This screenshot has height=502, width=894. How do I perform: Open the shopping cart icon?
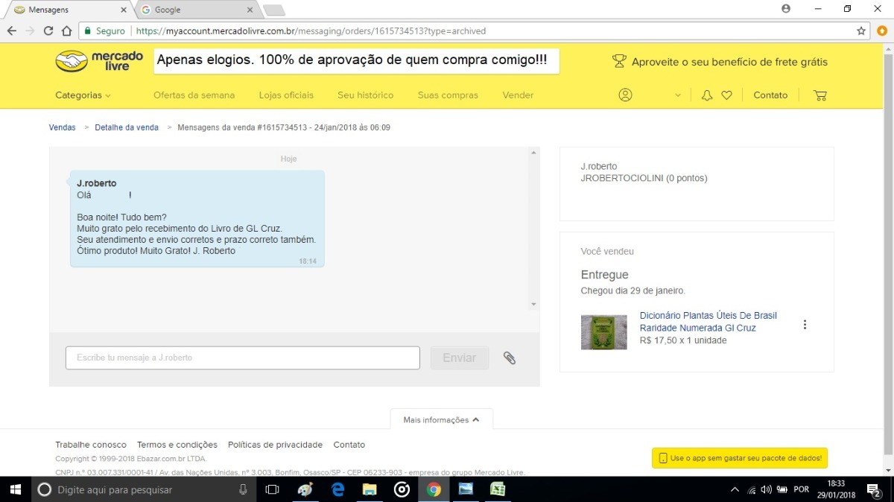pos(820,95)
